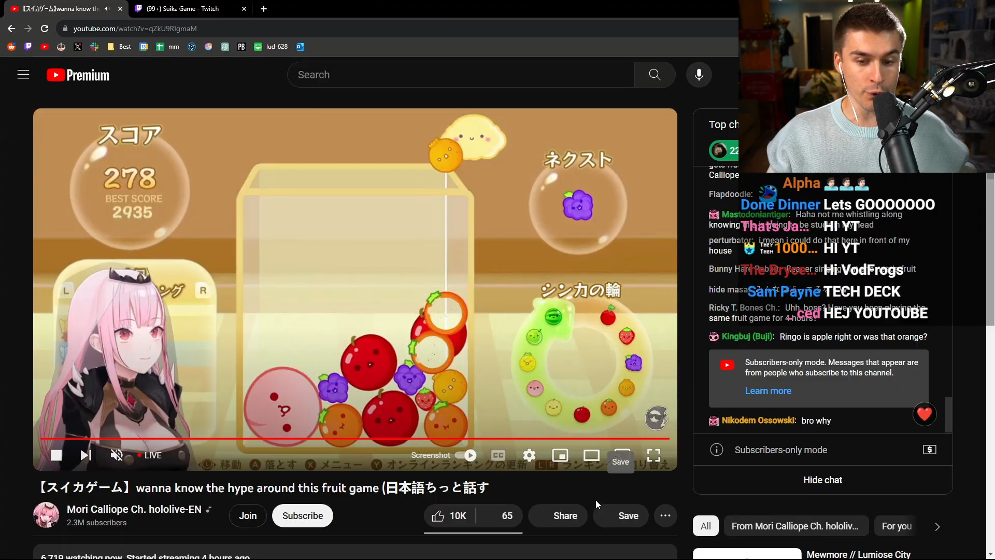Open the Google Calendar bookmark
Screen dimensions: 995x560
tap(144, 47)
